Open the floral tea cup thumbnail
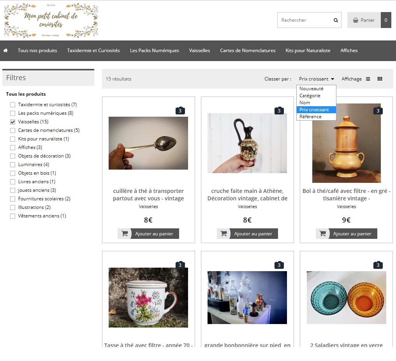 (x=148, y=298)
